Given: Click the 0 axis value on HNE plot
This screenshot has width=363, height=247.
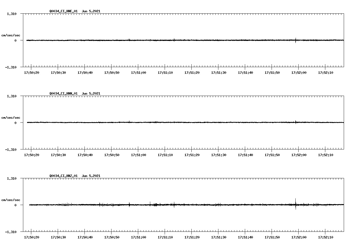Looking at the screenshot, I should [x=16, y=40].
